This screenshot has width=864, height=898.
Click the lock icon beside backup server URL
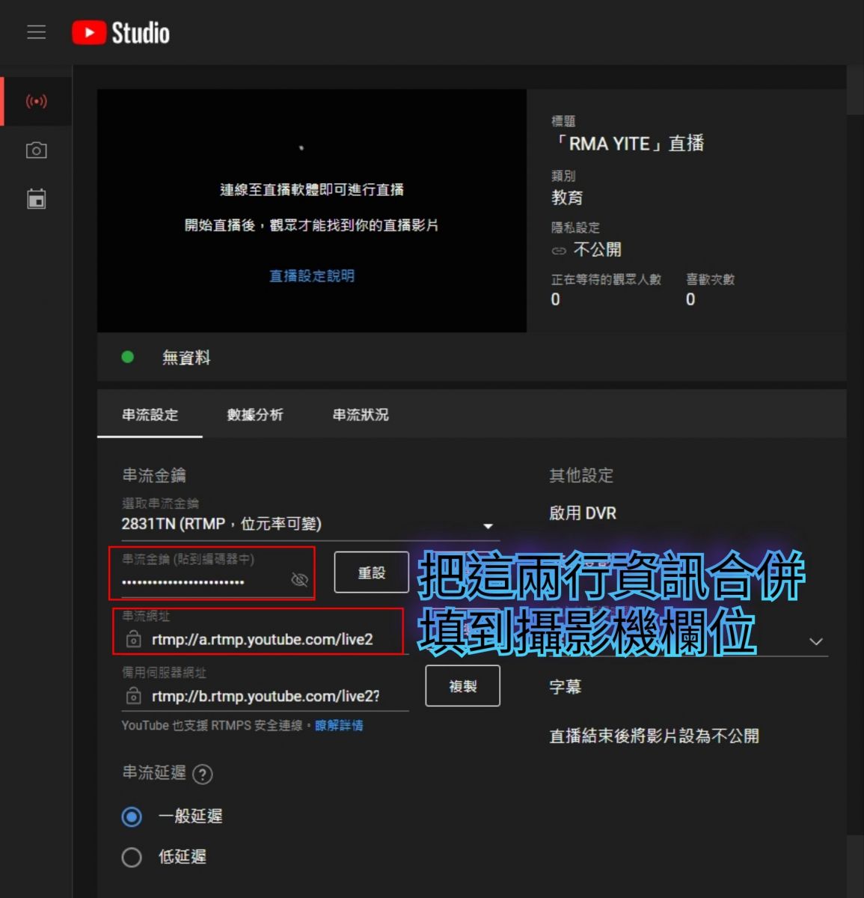[x=133, y=696]
